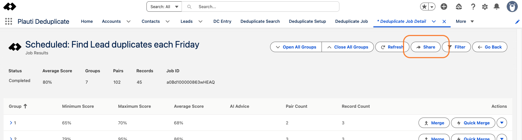Click the Go Back button
This screenshot has width=522, height=140.
pyautogui.click(x=490, y=47)
